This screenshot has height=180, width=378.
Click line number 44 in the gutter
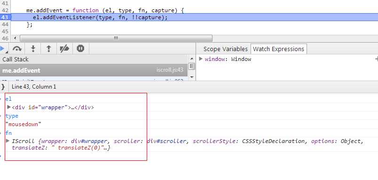point(5,24)
